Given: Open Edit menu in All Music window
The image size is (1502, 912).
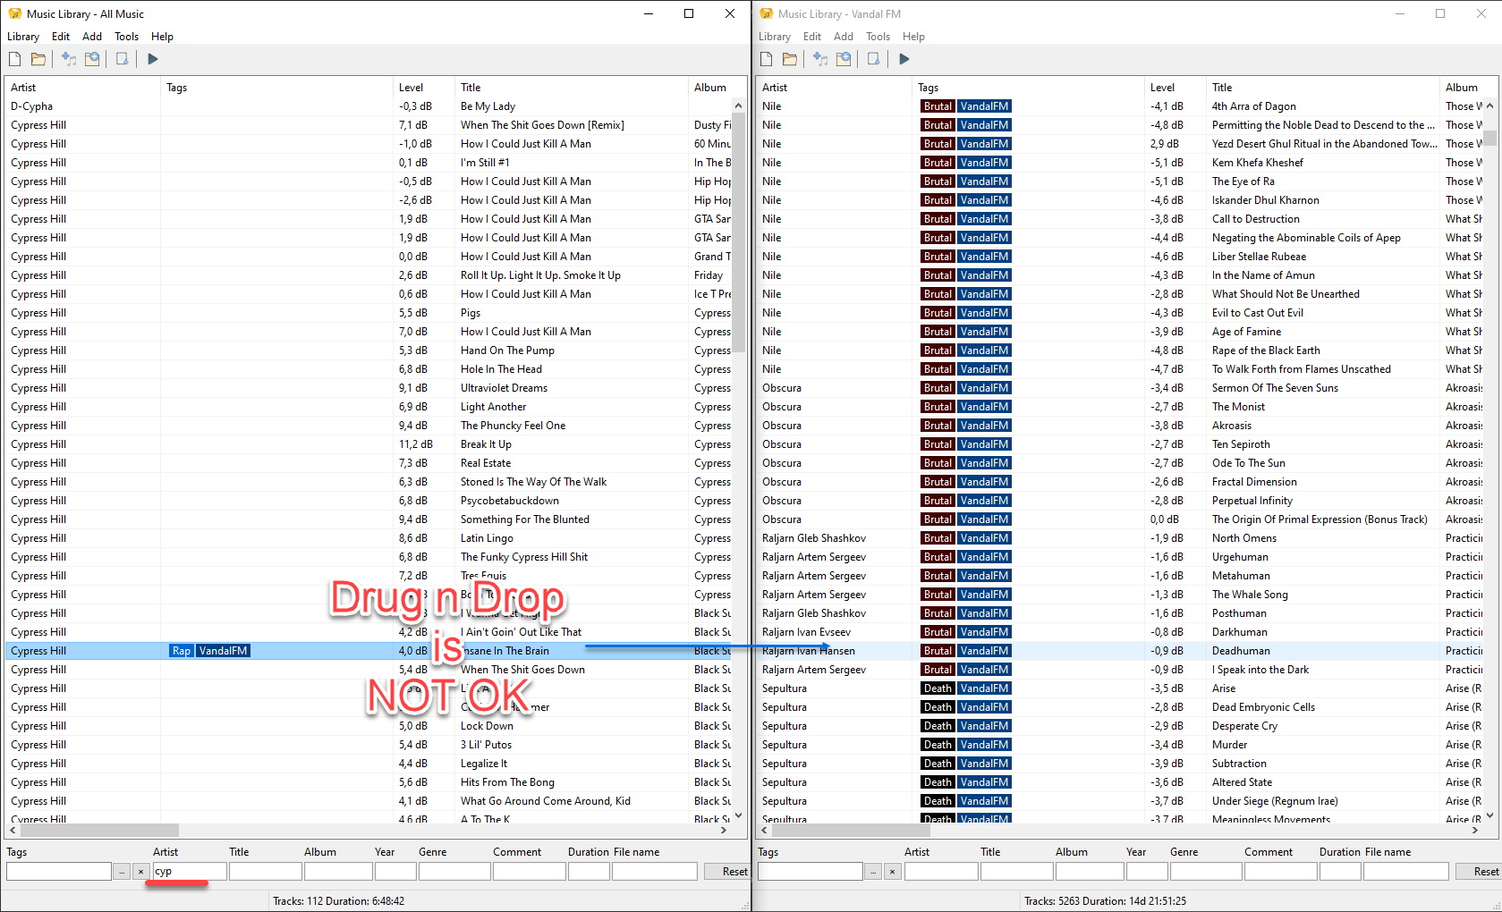Looking at the screenshot, I should pyautogui.click(x=61, y=37).
